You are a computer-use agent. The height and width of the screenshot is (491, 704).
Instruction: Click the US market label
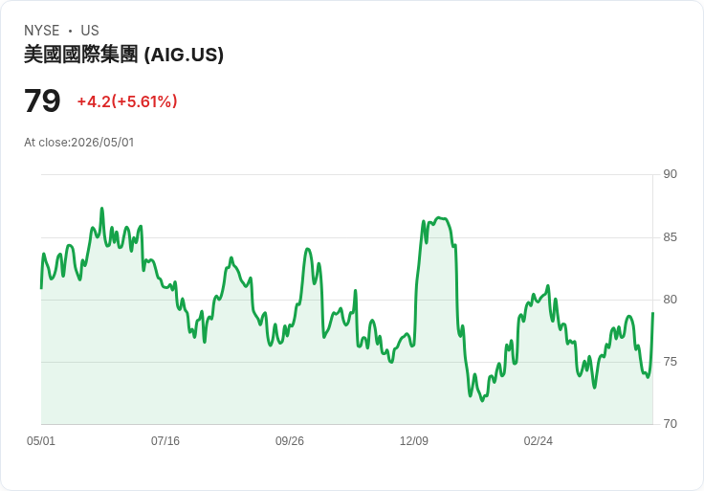coord(90,31)
